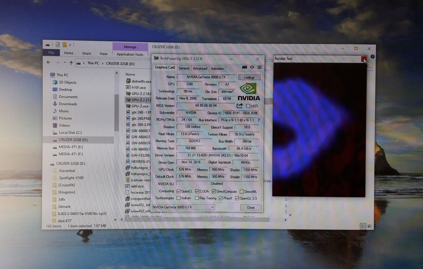Image resolution: width=423 pixels, height=269 pixels.
Task: Switch to the Sensors tab
Action: click(x=184, y=68)
